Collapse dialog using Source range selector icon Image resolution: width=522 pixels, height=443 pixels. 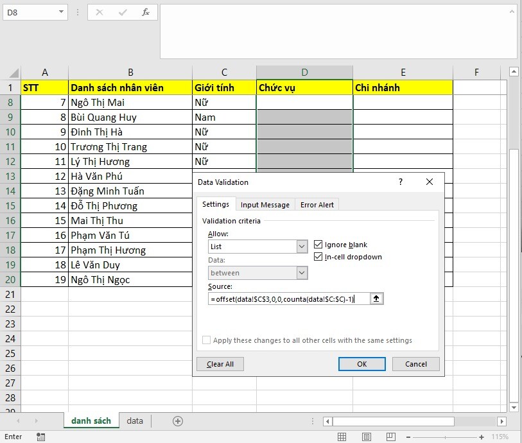click(x=378, y=299)
